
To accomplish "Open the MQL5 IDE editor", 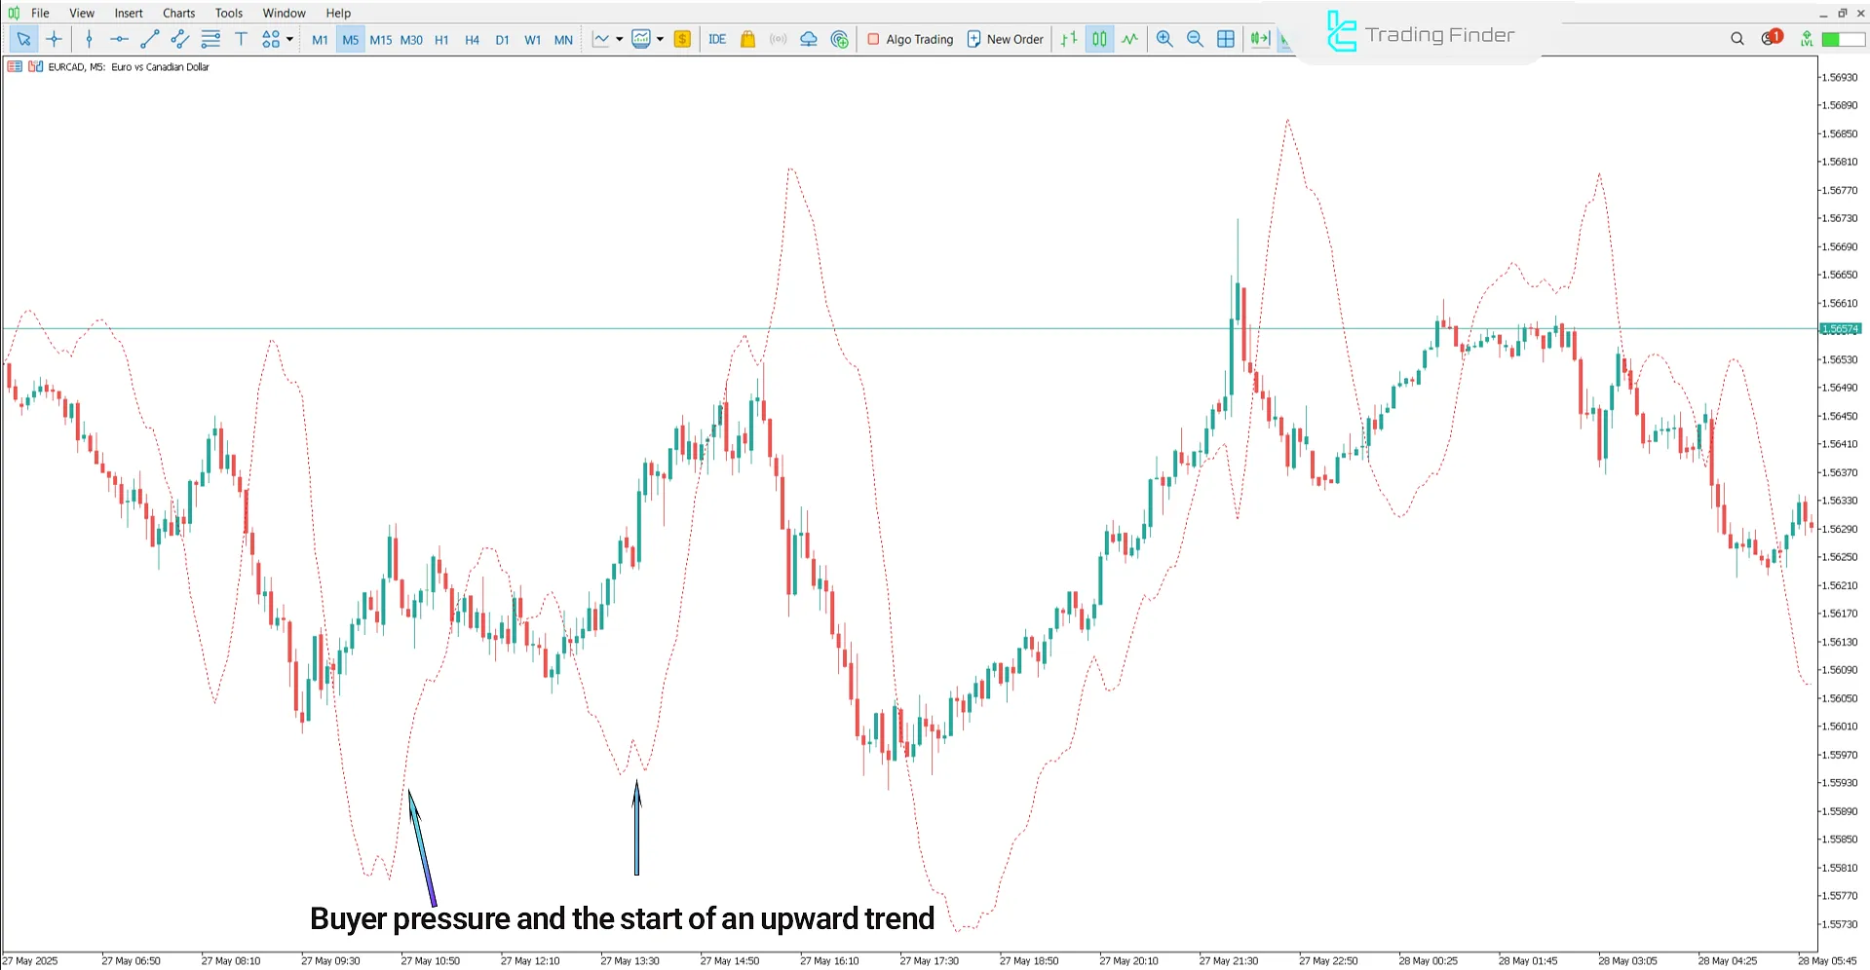I will [x=717, y=39].
